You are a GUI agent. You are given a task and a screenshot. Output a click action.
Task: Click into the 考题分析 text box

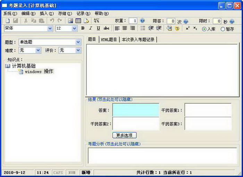click(x=162, y=155)
